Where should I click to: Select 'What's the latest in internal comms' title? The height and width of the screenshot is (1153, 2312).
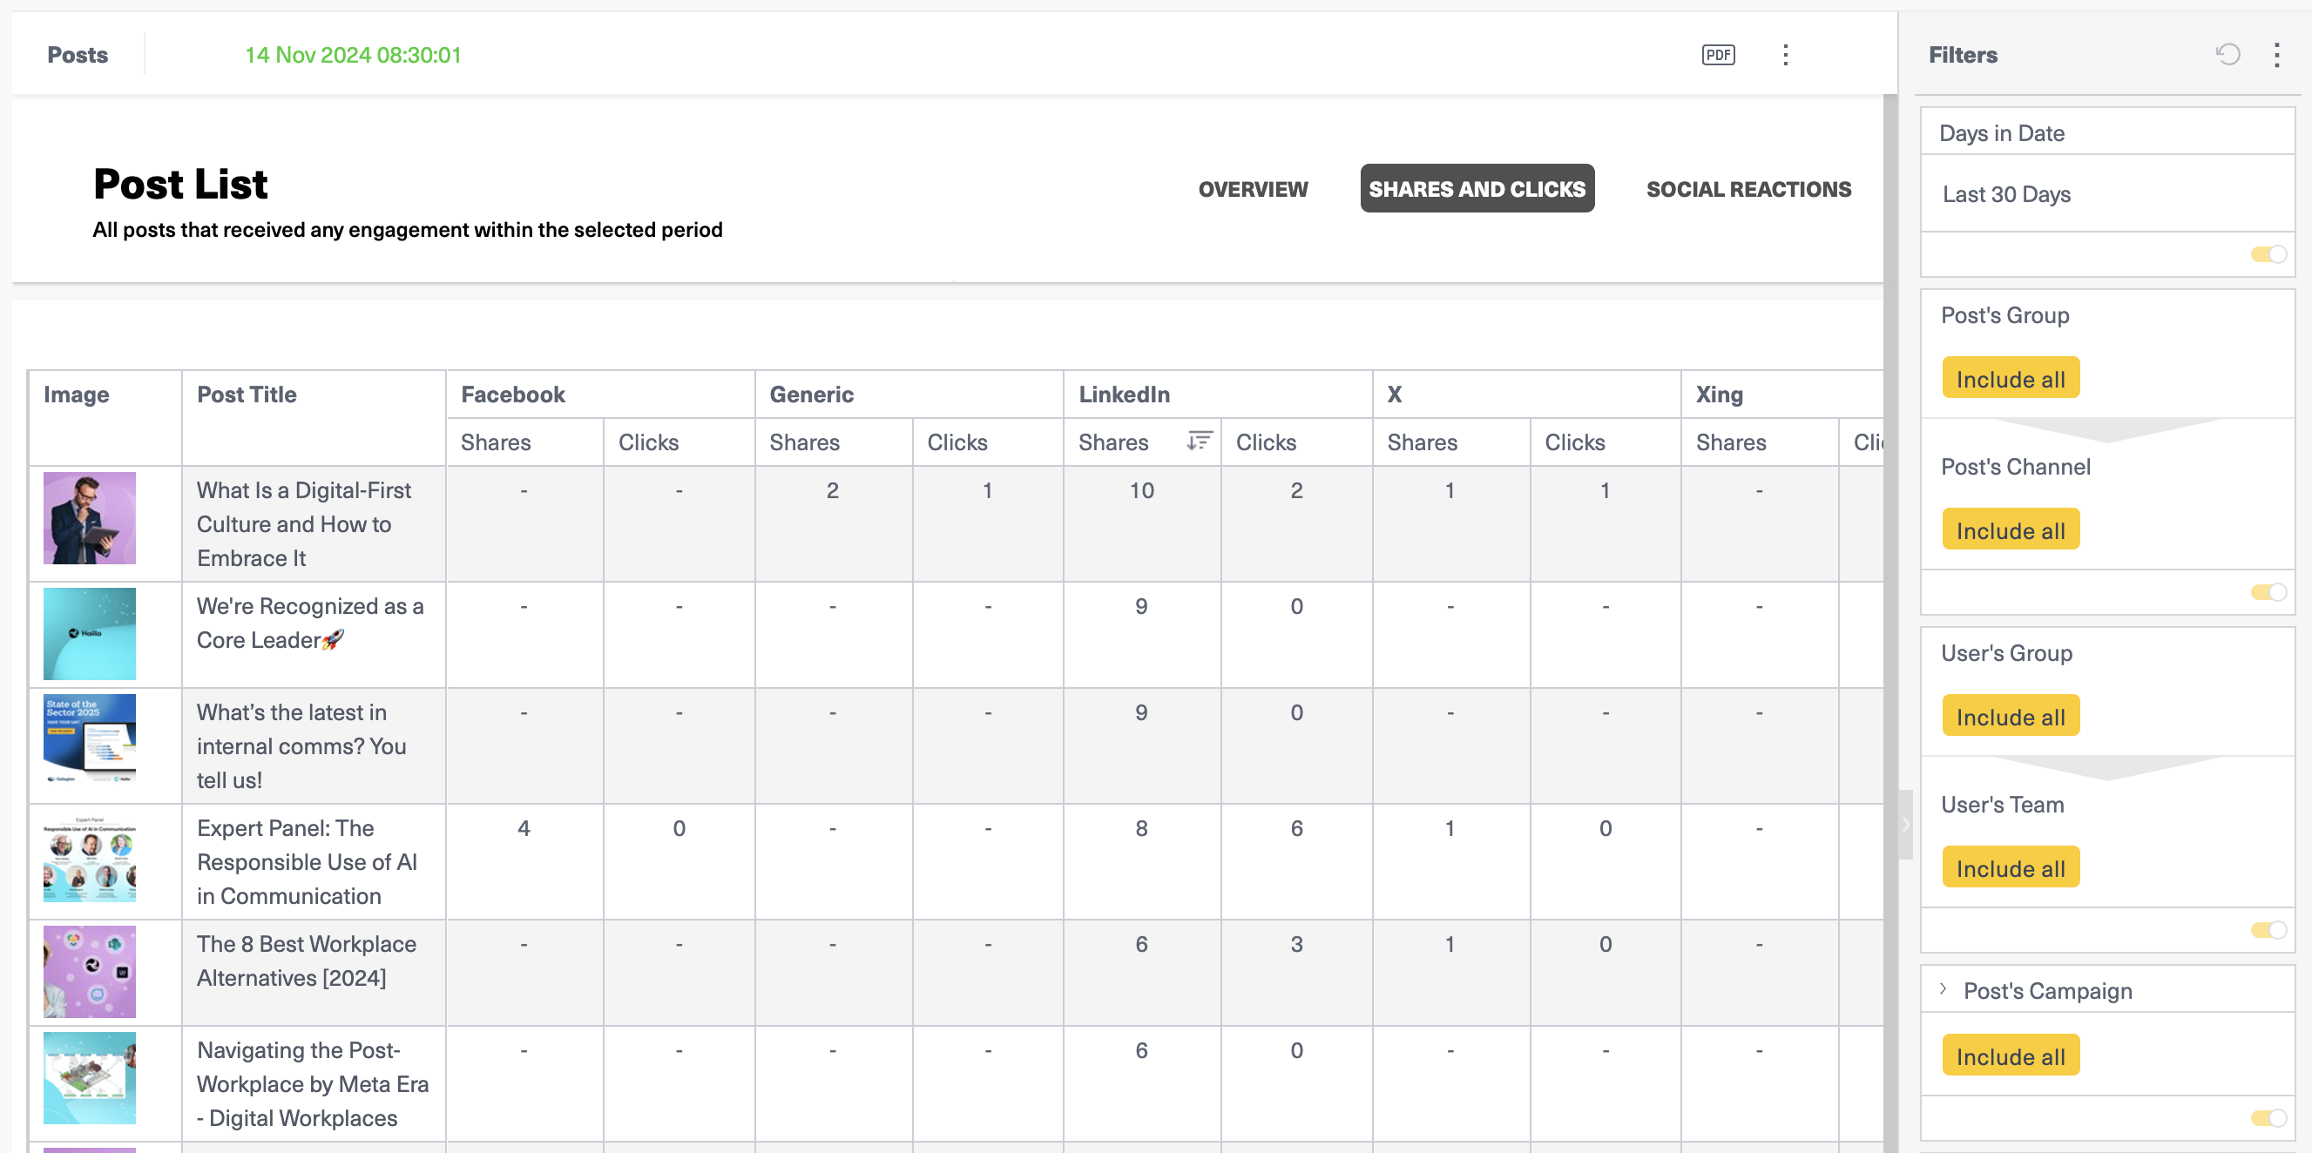pos(301,745)
